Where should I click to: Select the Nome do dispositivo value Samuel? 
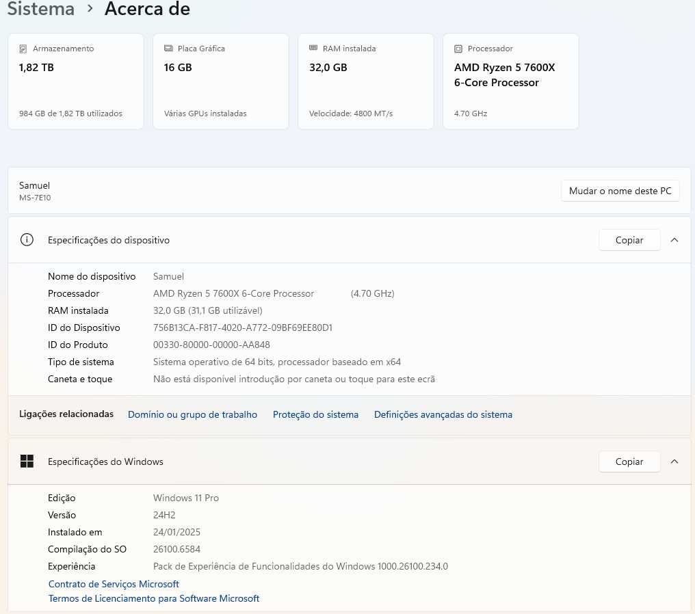point(168,276)
